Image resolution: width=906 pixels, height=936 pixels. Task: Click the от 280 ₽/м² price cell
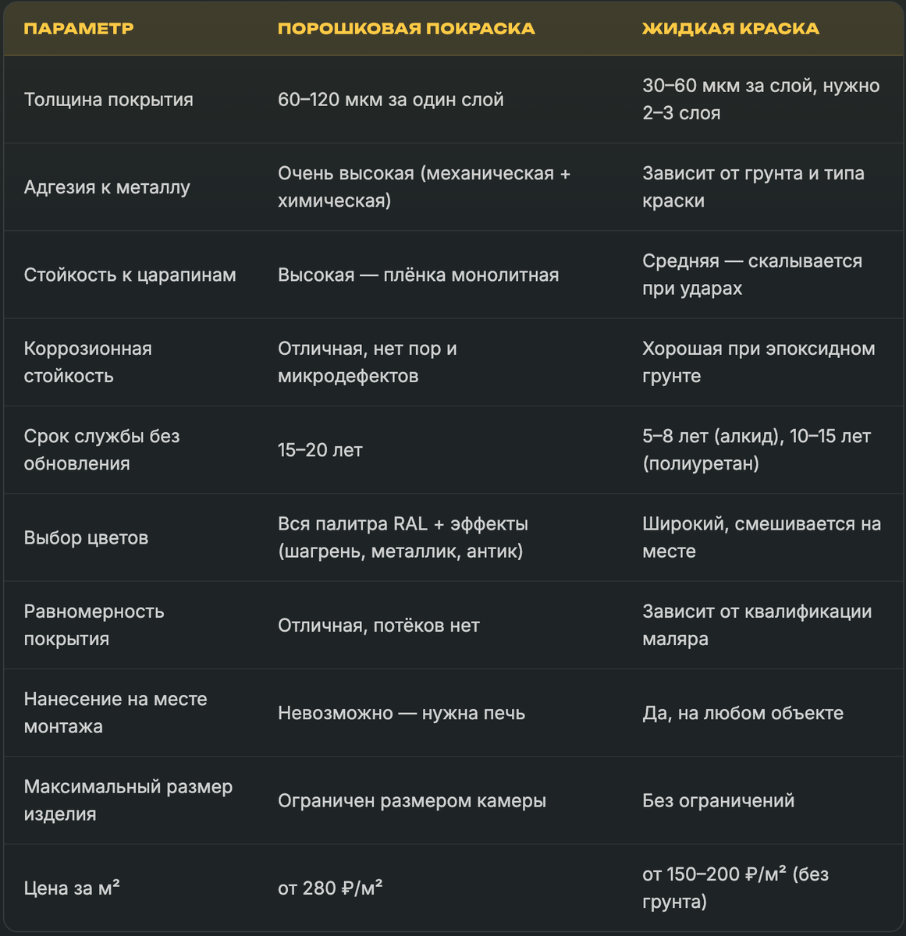pos(330,888)
